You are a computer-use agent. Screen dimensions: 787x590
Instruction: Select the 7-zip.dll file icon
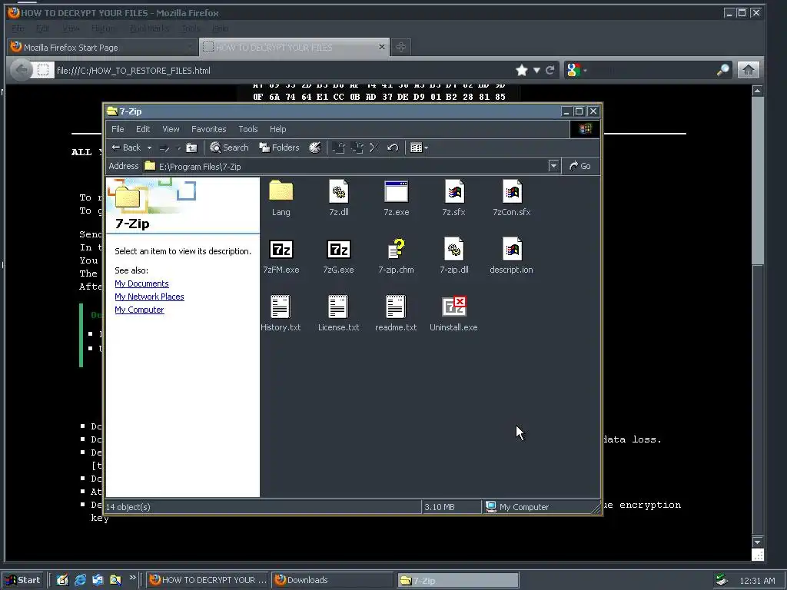pyautogui.click(x=453, y=249)
